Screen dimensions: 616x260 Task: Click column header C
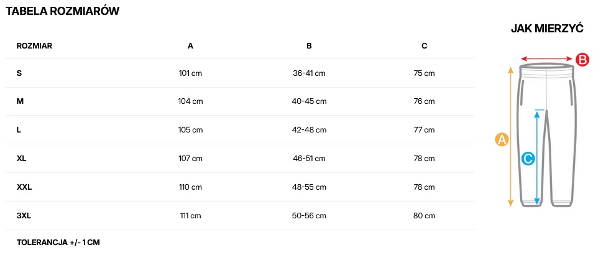pos(424,45)
